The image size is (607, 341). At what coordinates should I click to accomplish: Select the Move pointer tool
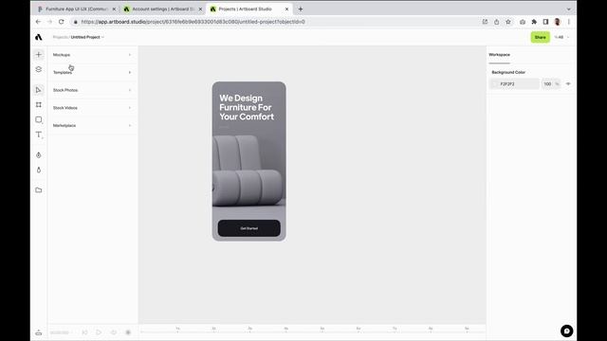(x=38, y=90)
